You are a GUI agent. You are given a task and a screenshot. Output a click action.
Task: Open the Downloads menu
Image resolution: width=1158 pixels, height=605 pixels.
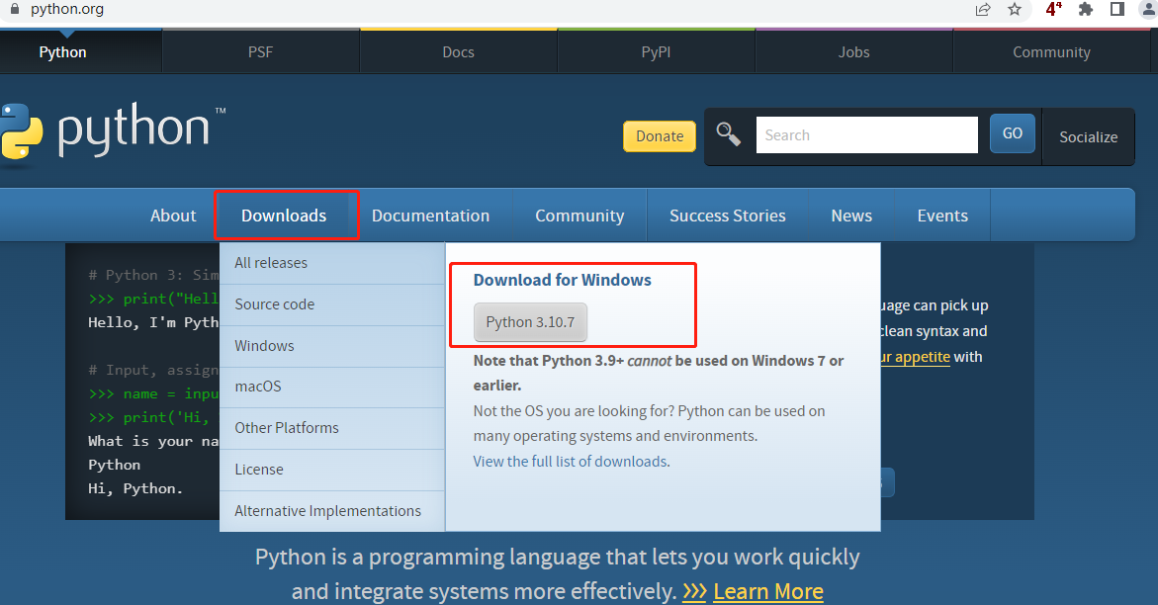[x=284, y=215]
